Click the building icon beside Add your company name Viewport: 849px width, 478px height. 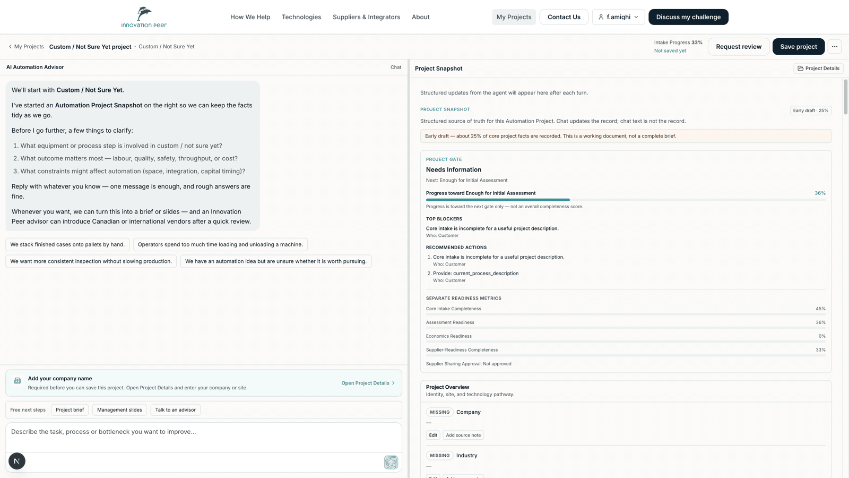[18, 380]
